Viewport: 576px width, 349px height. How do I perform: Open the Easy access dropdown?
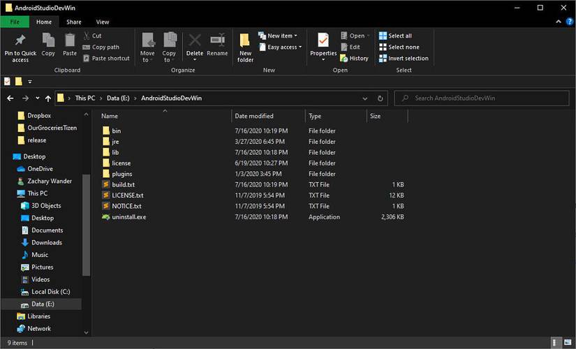click(x=280, y=47)
